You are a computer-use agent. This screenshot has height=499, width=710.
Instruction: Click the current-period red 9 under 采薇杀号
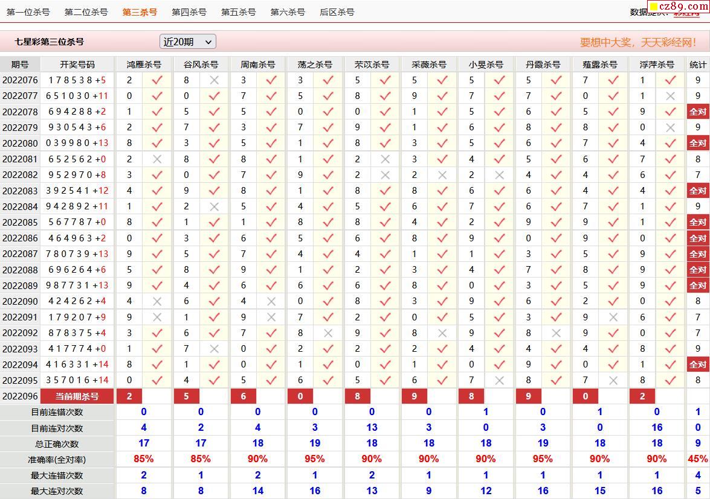coord(415,396)
